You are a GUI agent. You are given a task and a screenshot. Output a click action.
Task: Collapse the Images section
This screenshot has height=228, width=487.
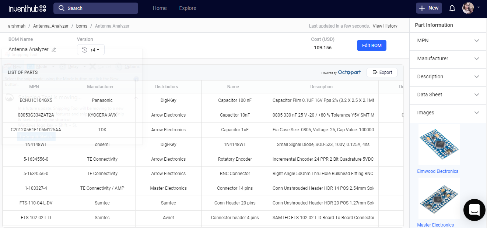[x=448, y=113]
